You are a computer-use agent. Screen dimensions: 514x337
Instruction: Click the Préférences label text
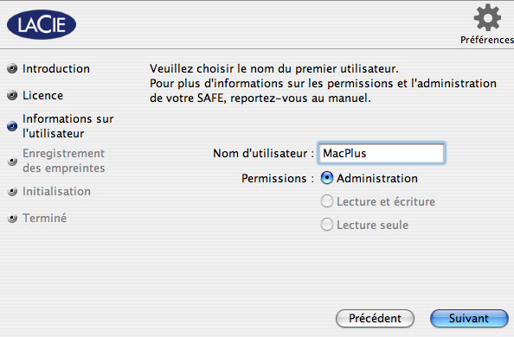(487, 40)
